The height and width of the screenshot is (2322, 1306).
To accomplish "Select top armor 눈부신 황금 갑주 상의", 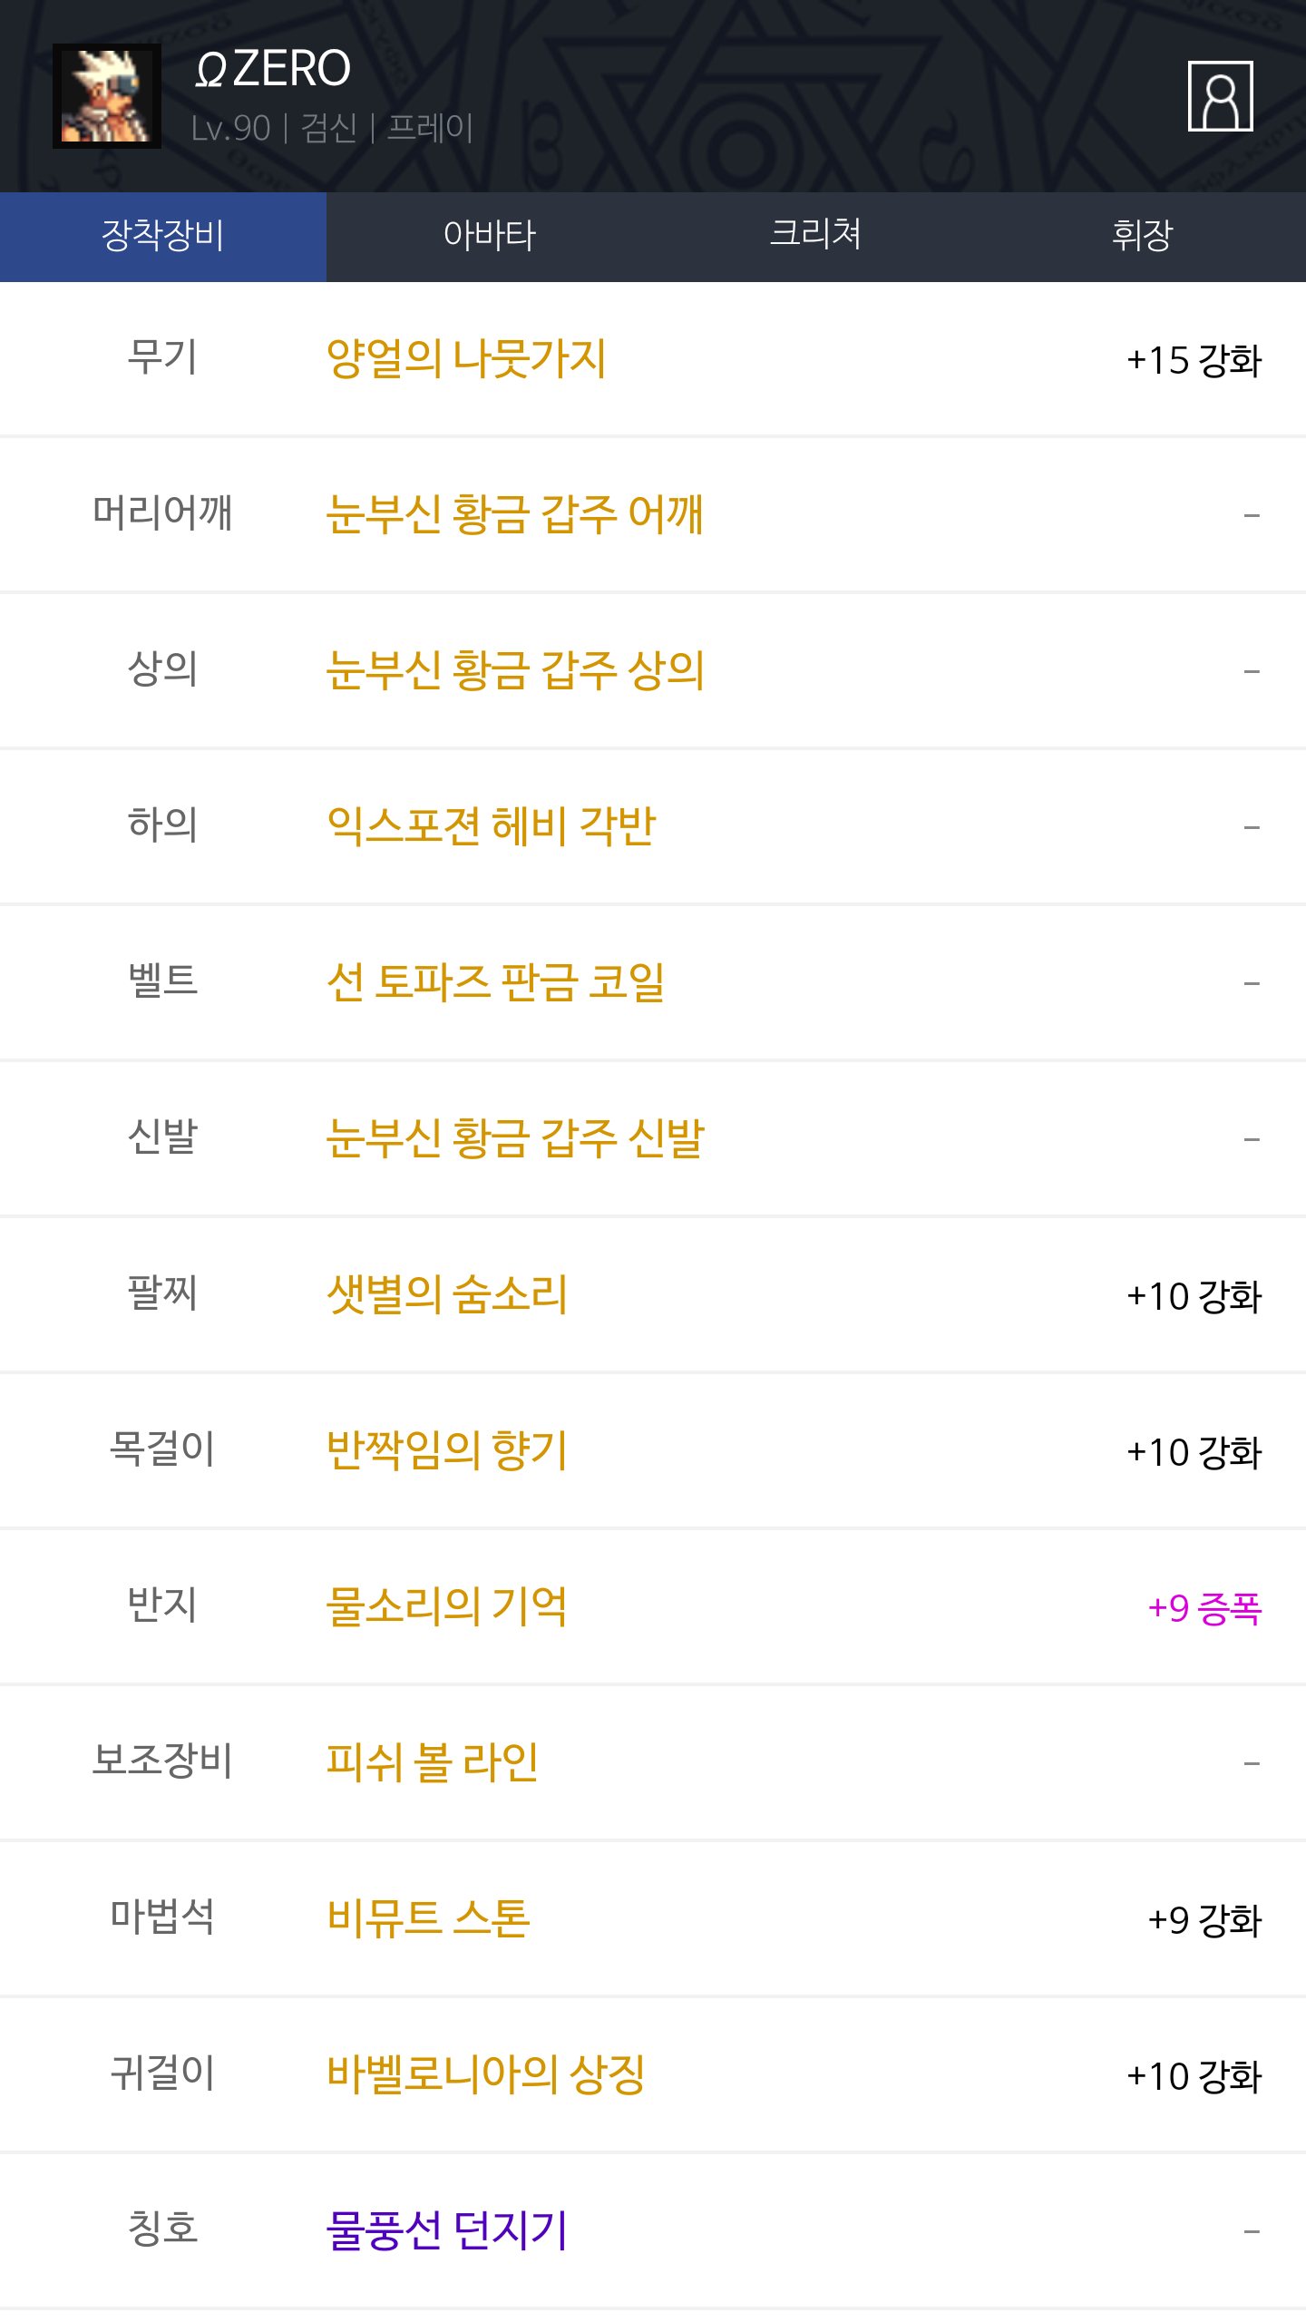I will (x=515, y=670).
